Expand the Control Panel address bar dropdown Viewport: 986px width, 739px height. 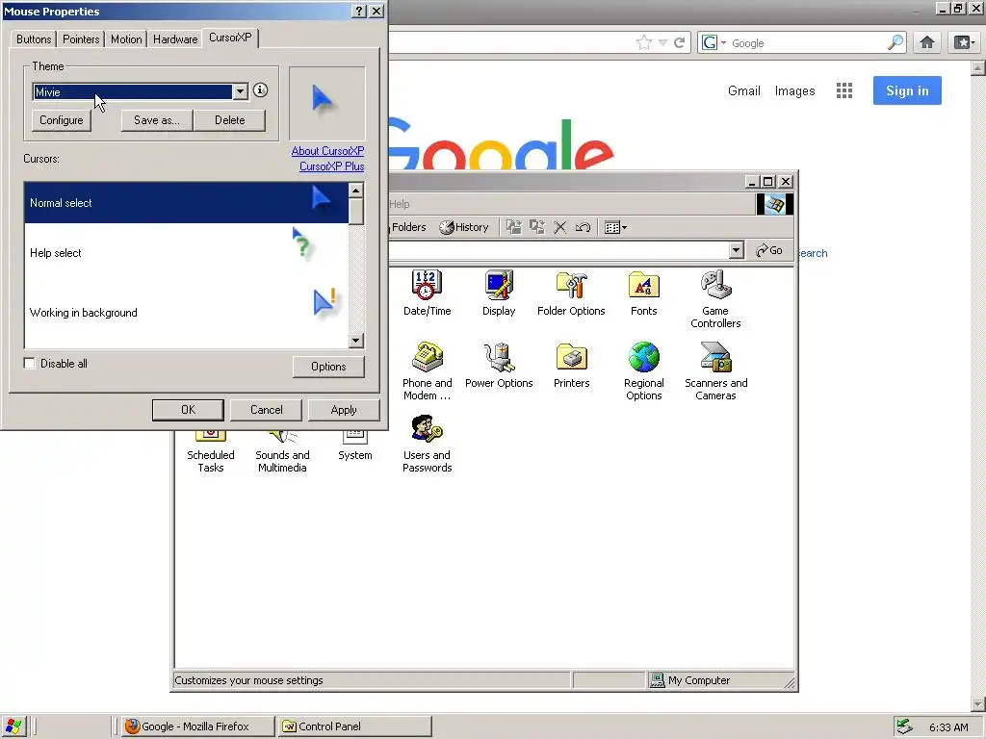pos(737,250)
